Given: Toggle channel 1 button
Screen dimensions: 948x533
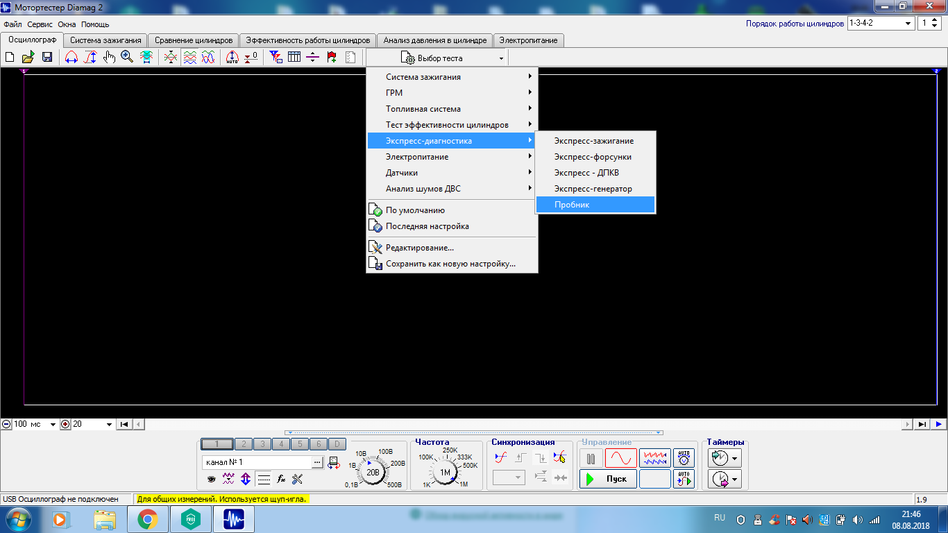Looking at the screenshot, I should tap(217, 444).
